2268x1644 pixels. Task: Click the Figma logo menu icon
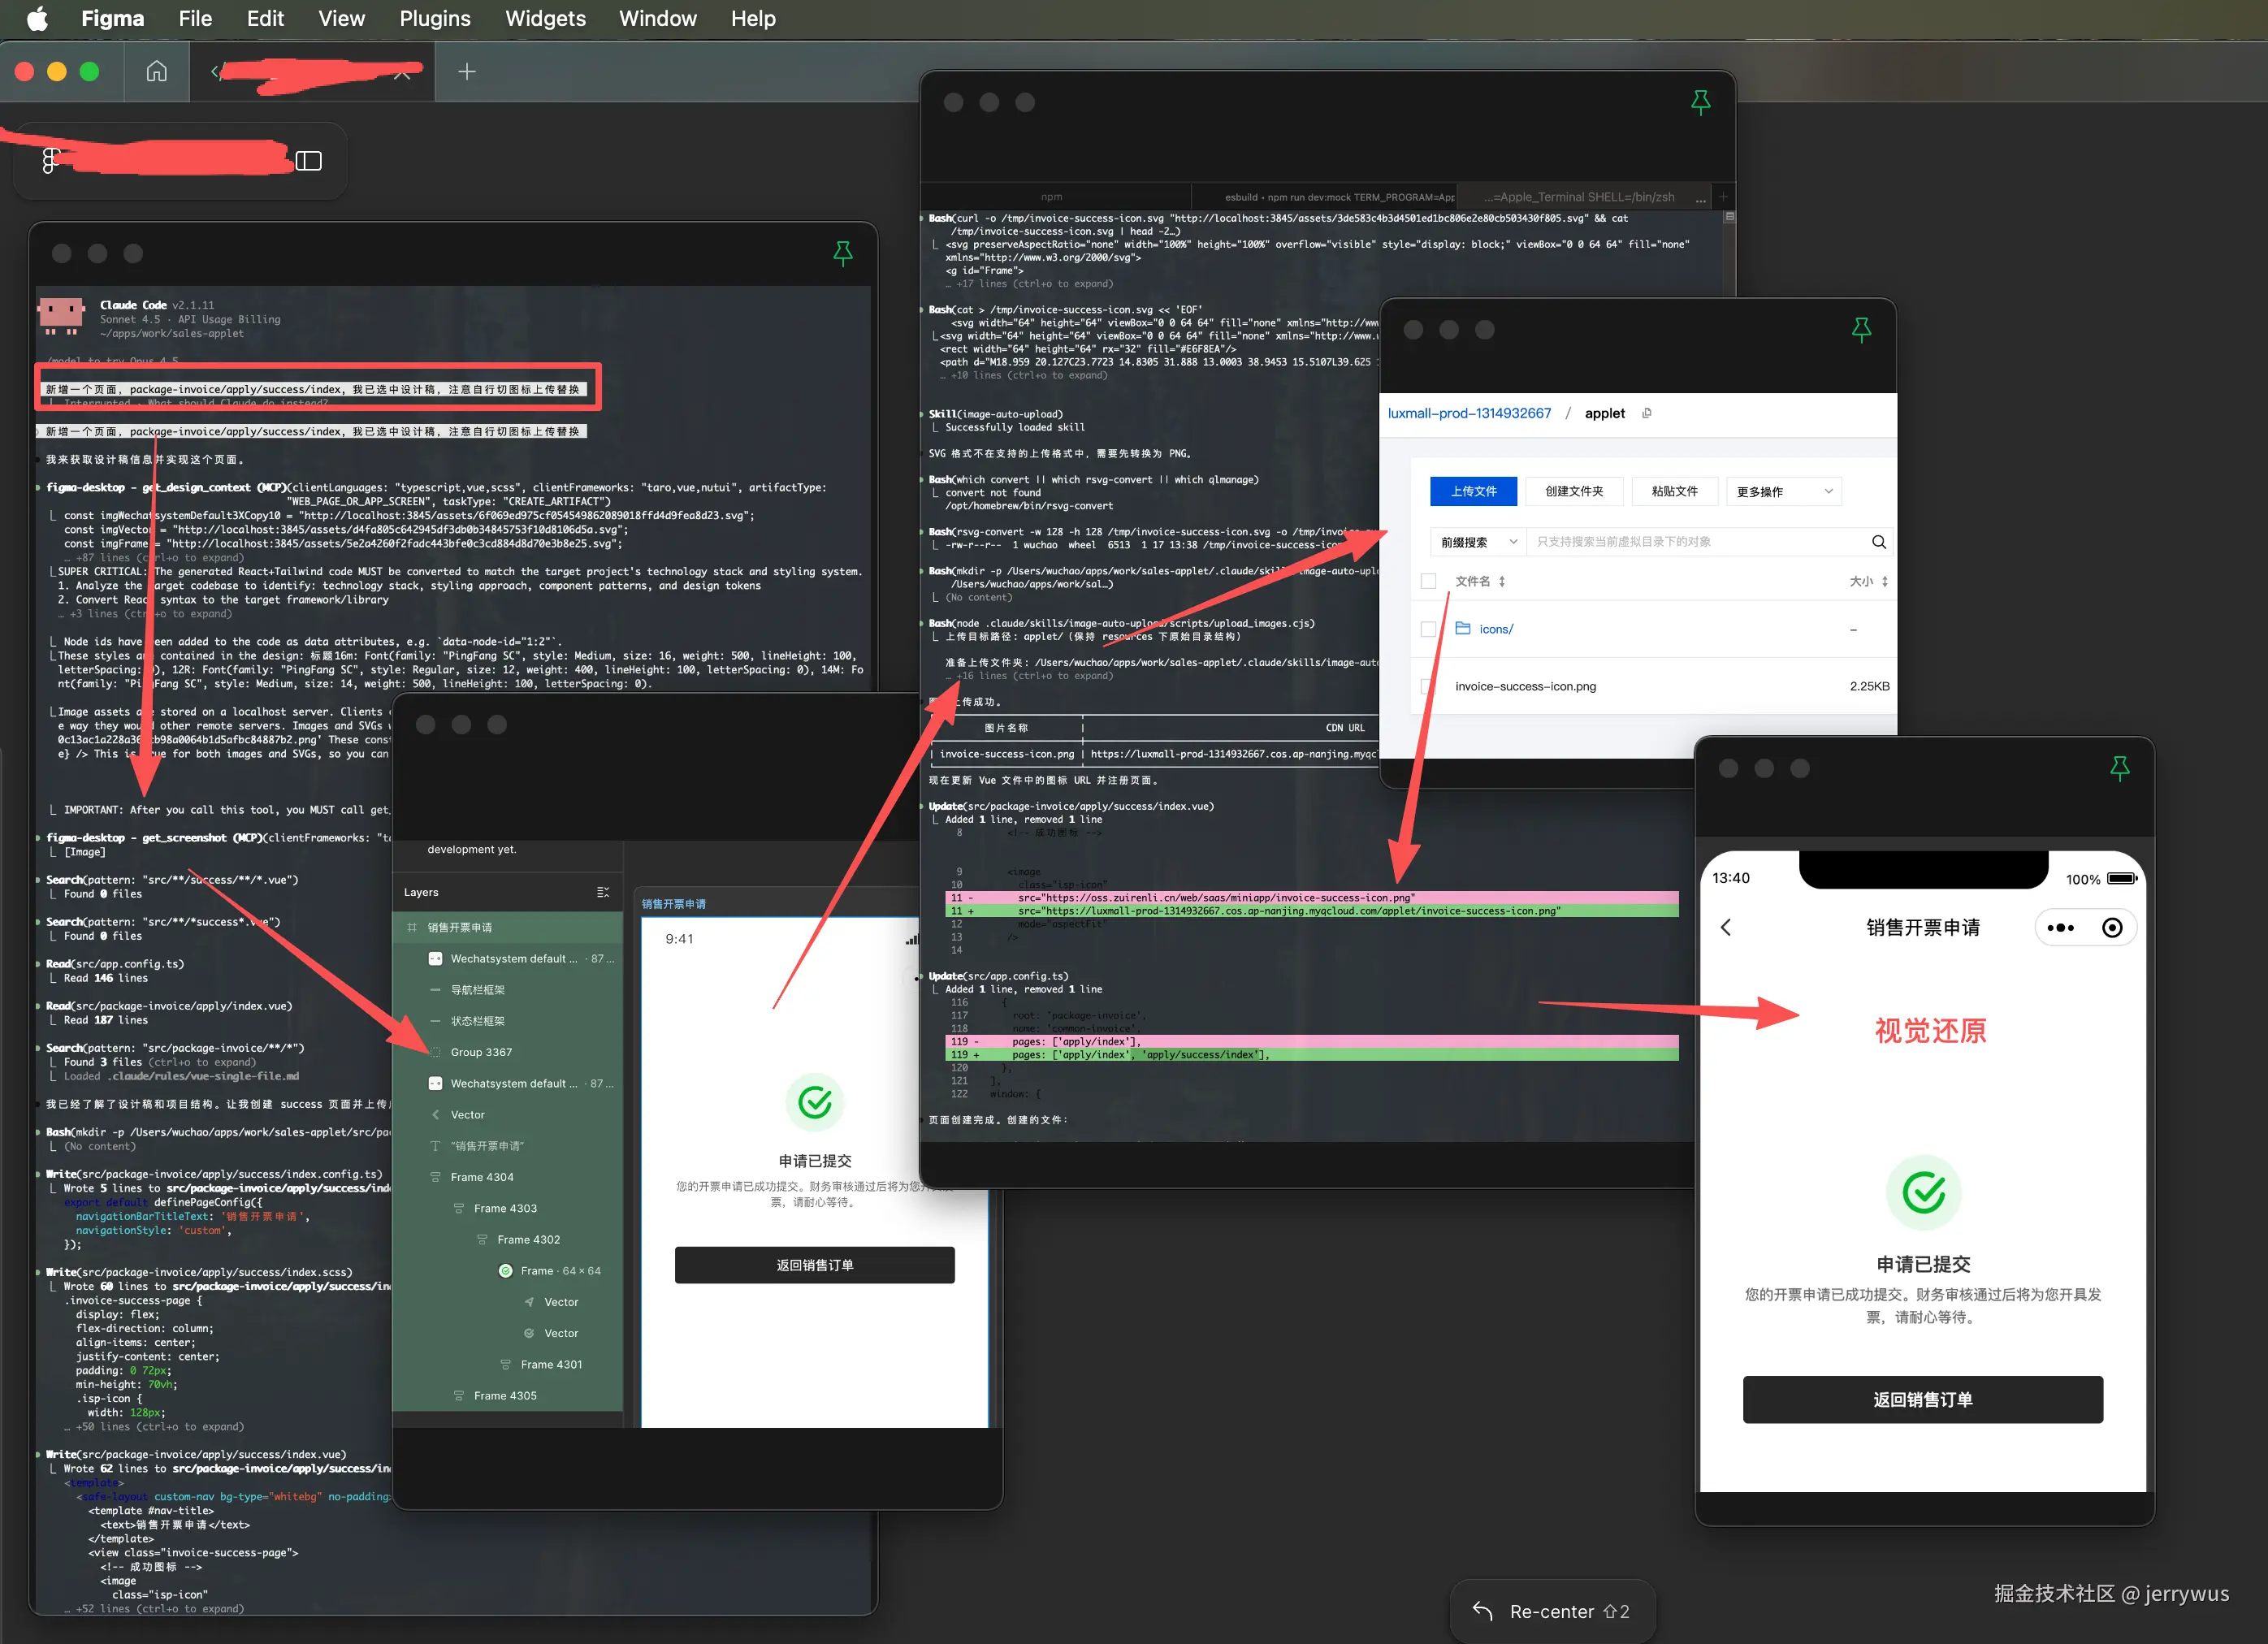(50, 160)
